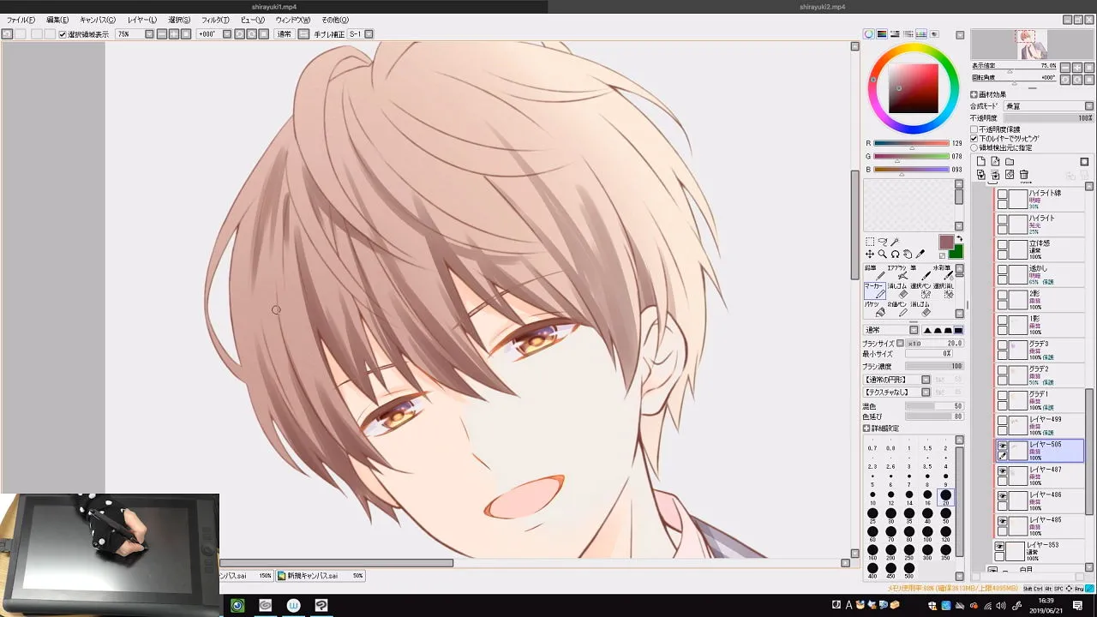Screen dimensions: 1097x617
Task: Open the フィルタ(T) menu
Action: click(215, 20)
